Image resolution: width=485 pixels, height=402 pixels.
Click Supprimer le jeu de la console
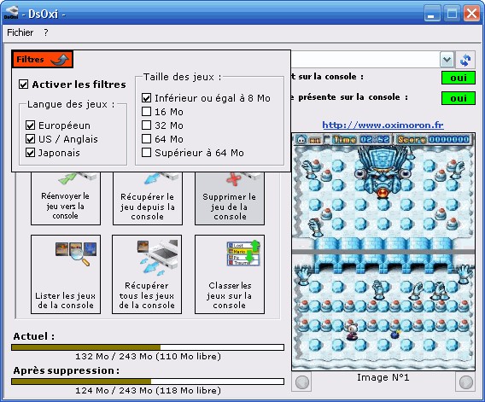(230, 198)
